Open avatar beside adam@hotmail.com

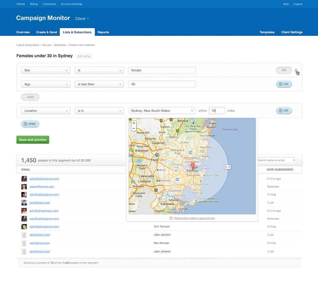[24, 186]
